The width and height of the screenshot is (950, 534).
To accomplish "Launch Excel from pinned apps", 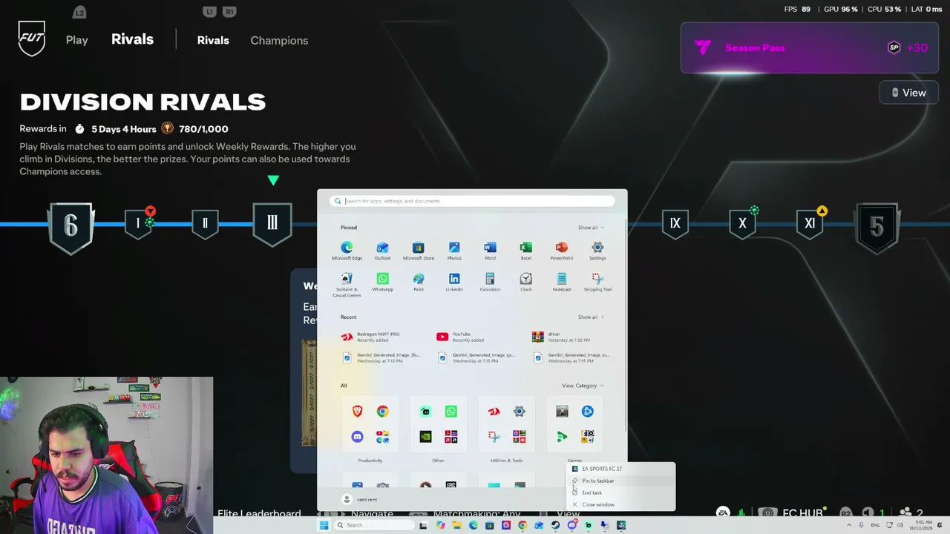I will [525, 251].
